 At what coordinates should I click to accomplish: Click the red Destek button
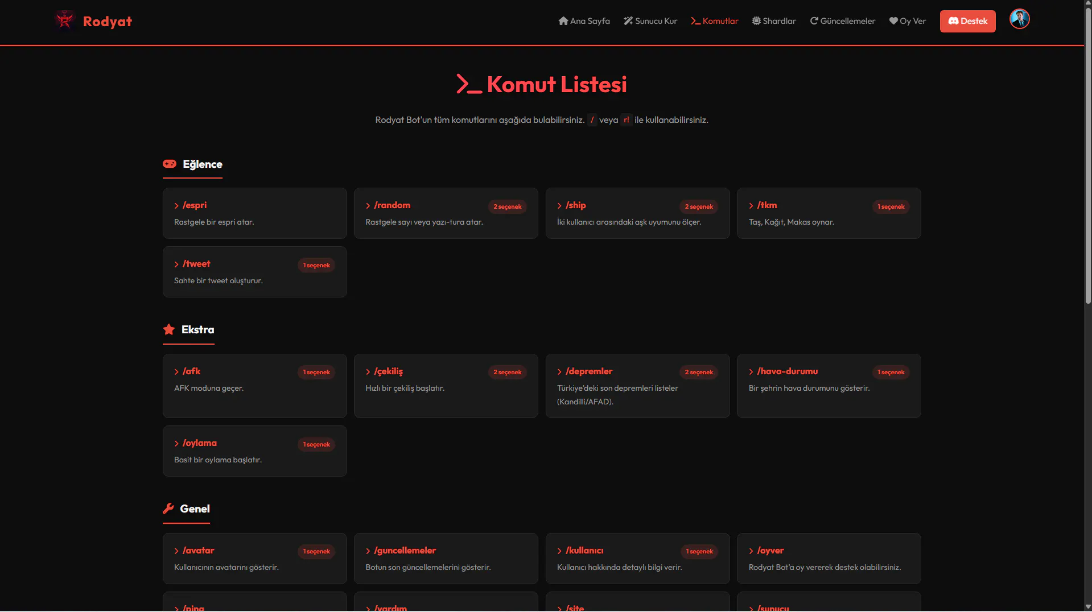967,21
